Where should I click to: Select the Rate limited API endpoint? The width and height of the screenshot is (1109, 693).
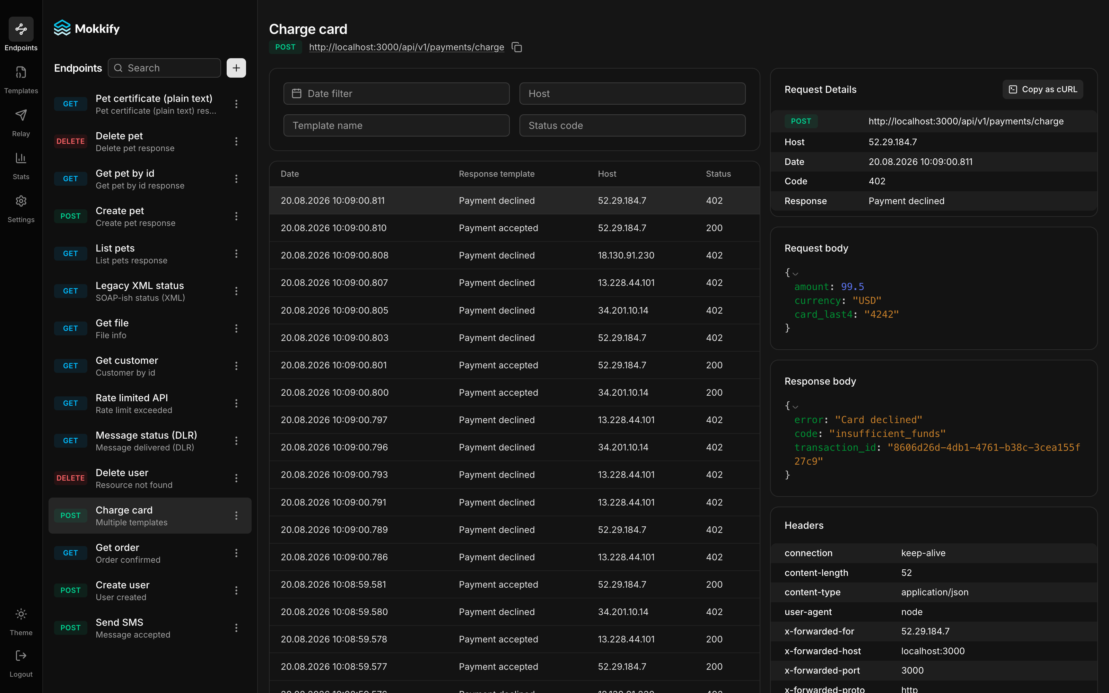point(150,403)
